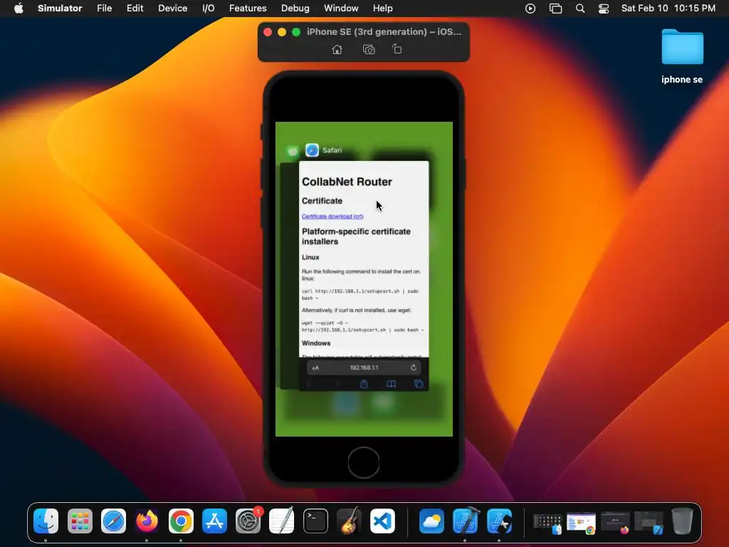Open the Help menu
Image resolution: width=729 pixels, height=547 pixels.
(x=382, y=9)
